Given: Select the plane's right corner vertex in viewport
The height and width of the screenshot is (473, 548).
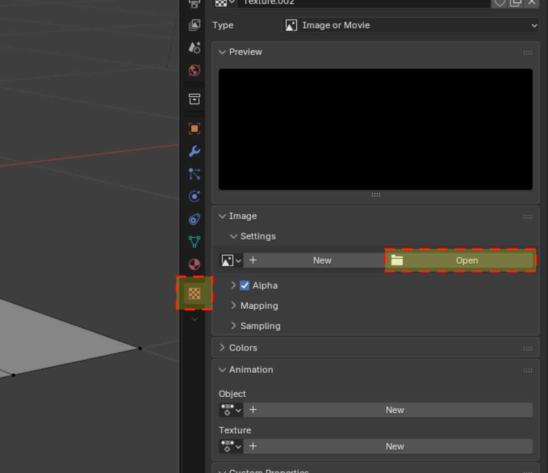Looking at the screenshot, I should coord(140,348).
